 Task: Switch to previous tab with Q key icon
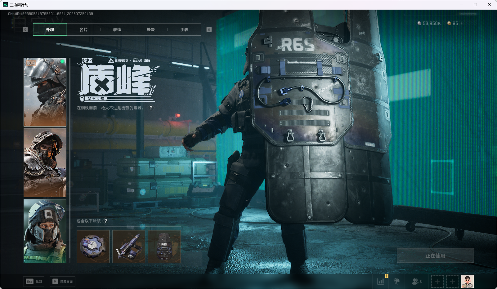[25, 29]
